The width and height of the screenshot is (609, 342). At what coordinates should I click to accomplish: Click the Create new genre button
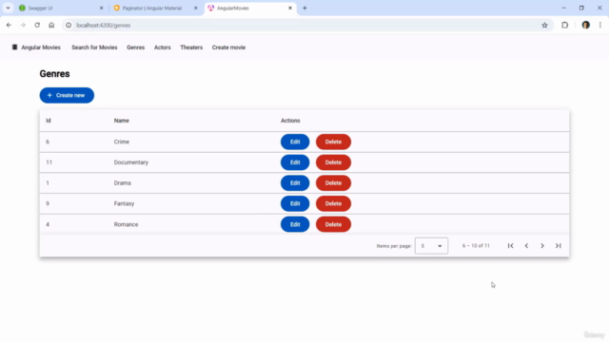click(67, 95)
